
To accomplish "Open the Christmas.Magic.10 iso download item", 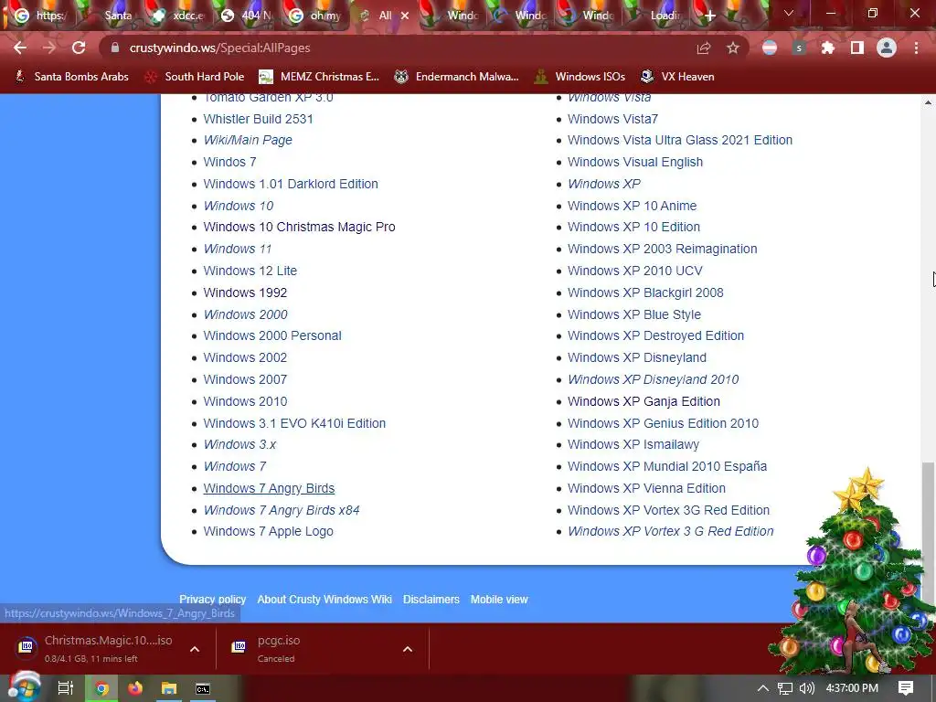I will point(95,649).
